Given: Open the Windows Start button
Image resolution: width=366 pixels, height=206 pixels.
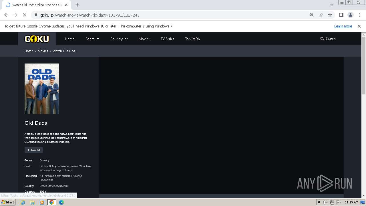Looking at the screenshot, I should pyautogui.click(x=8, y=202).
